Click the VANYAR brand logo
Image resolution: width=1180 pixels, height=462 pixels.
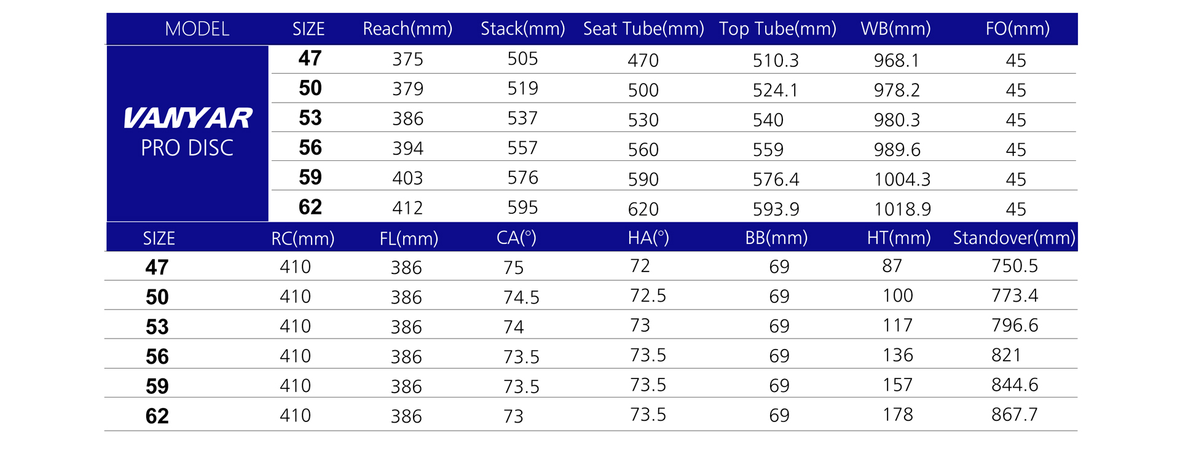[187, 118]
